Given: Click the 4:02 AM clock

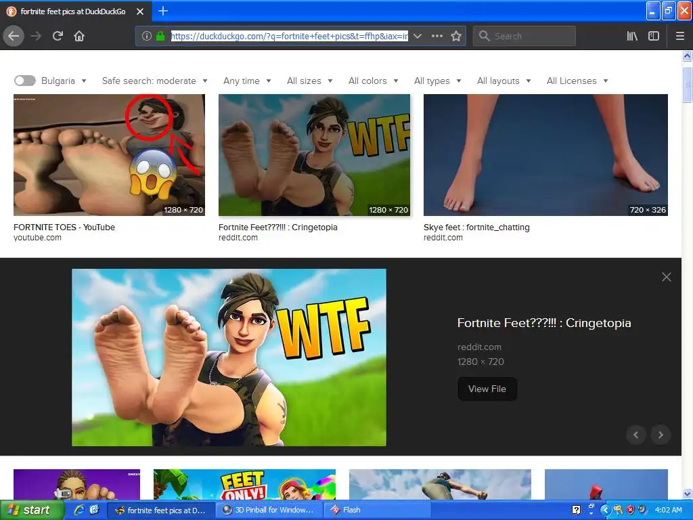Looking at the screenshot, I should (x=668, y=510).
